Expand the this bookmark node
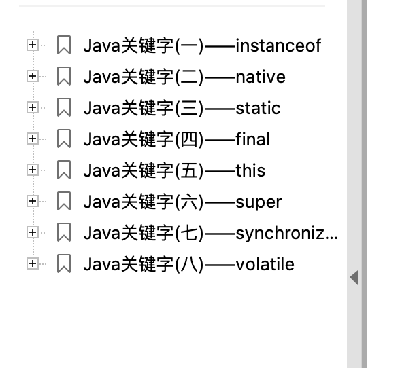 [33, 170]
